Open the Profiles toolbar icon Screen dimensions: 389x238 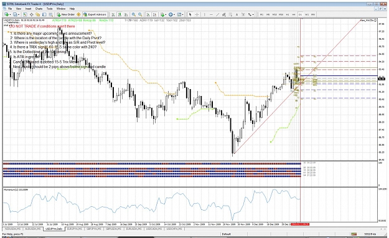pyautogui.click(x=15, y=14)
